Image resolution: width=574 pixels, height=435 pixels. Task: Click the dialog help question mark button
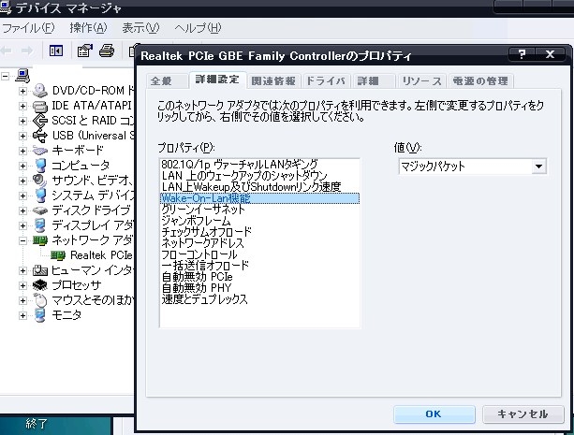tap(522, 54)
